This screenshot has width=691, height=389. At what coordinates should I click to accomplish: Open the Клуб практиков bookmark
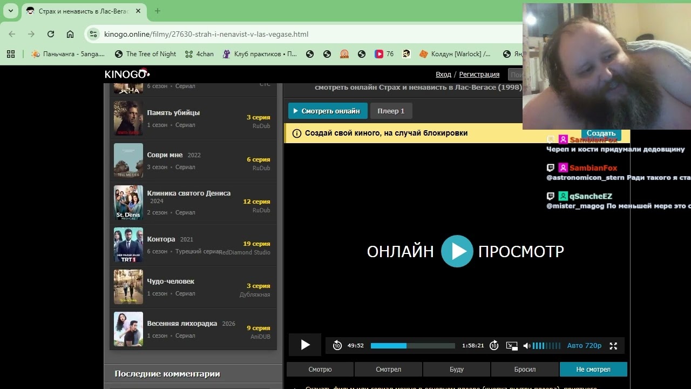[x=260, y=54]
